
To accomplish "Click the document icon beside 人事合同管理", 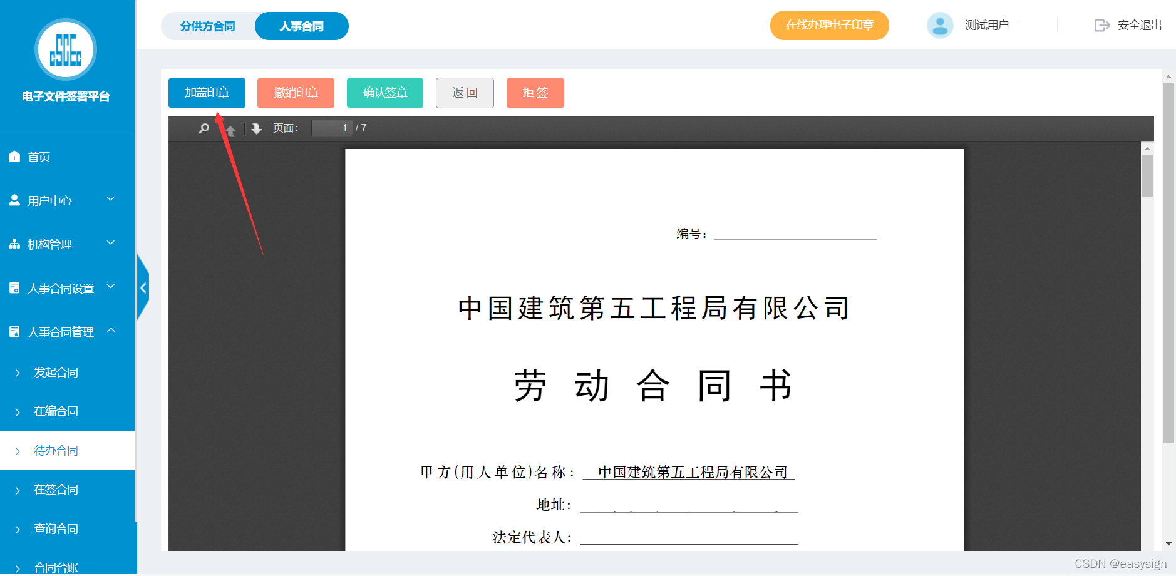I will [x=14, y=332].
